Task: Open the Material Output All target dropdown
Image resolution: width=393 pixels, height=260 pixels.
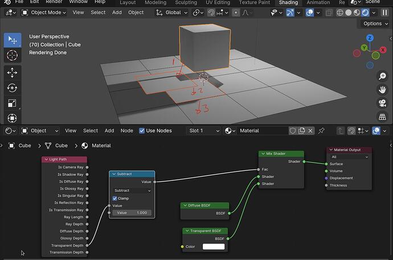Action: pos(349,157)
